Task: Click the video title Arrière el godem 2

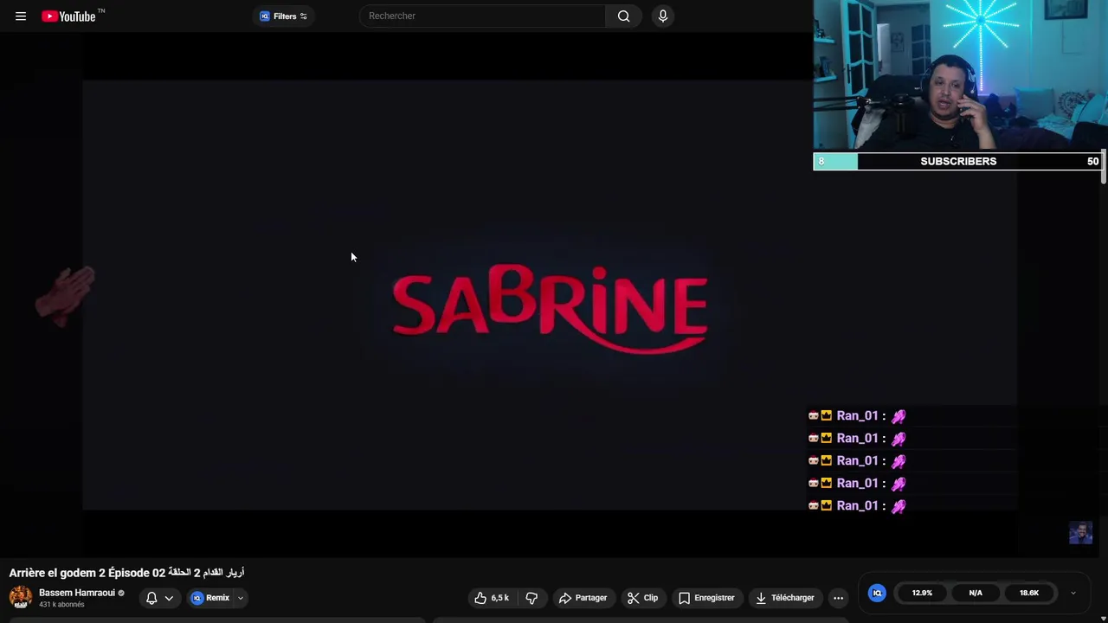Action: coord(126,573)
